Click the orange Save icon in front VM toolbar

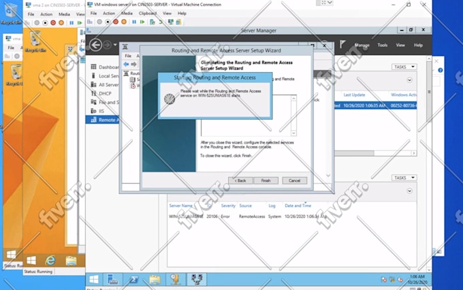tap(124, 22)
